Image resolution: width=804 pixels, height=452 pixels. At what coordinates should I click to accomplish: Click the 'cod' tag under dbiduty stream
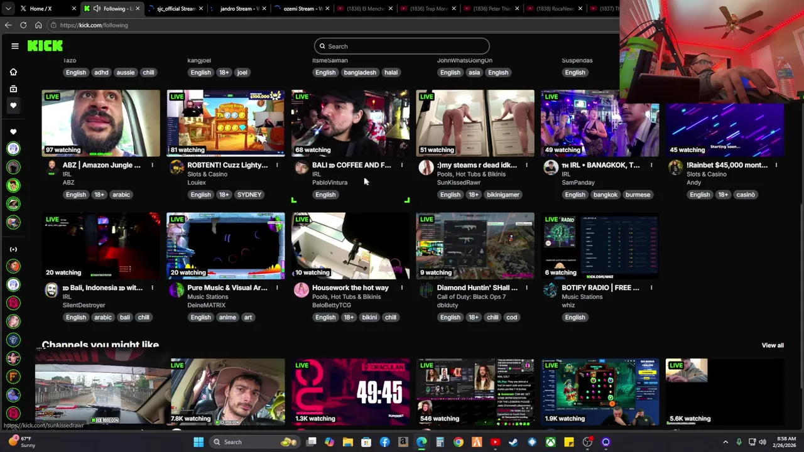point(512,317)
